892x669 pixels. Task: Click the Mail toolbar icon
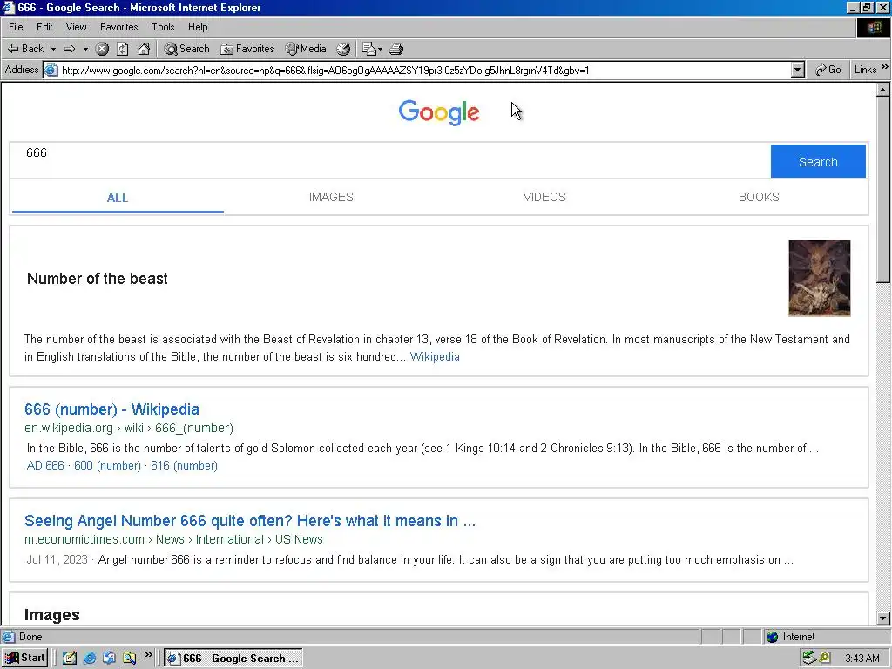(x=369, y=49)
